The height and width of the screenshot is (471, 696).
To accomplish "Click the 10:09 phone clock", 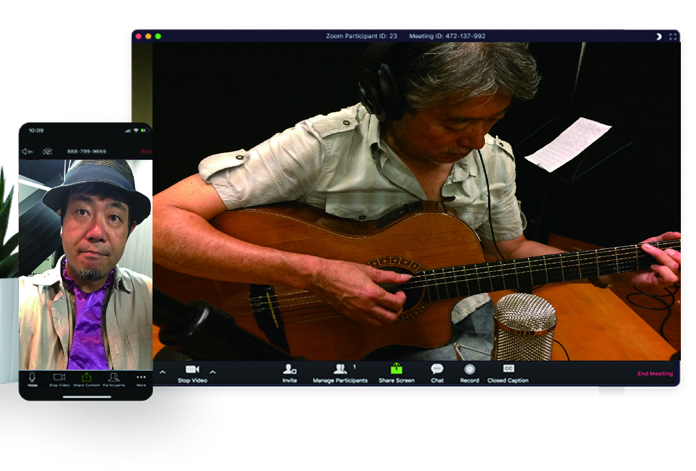I will 36,131.
